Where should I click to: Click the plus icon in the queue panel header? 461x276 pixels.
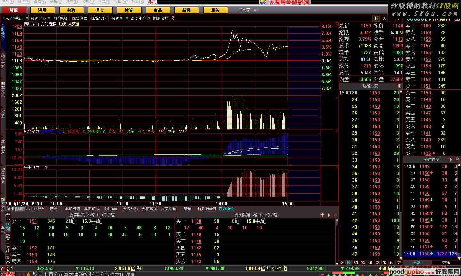pyautogui.click(x=322, y=215)
